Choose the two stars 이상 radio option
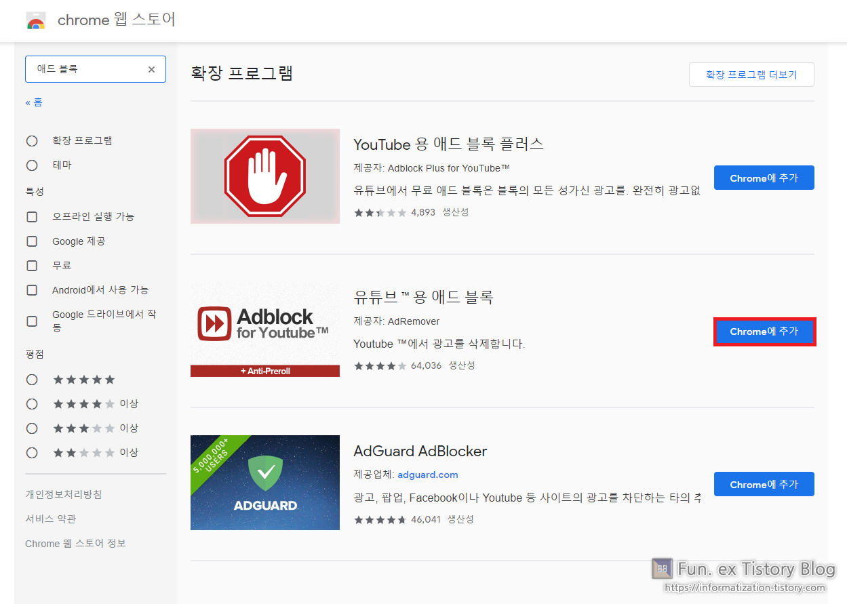Screen dimensions: 847x604 (x=32, y=453)
